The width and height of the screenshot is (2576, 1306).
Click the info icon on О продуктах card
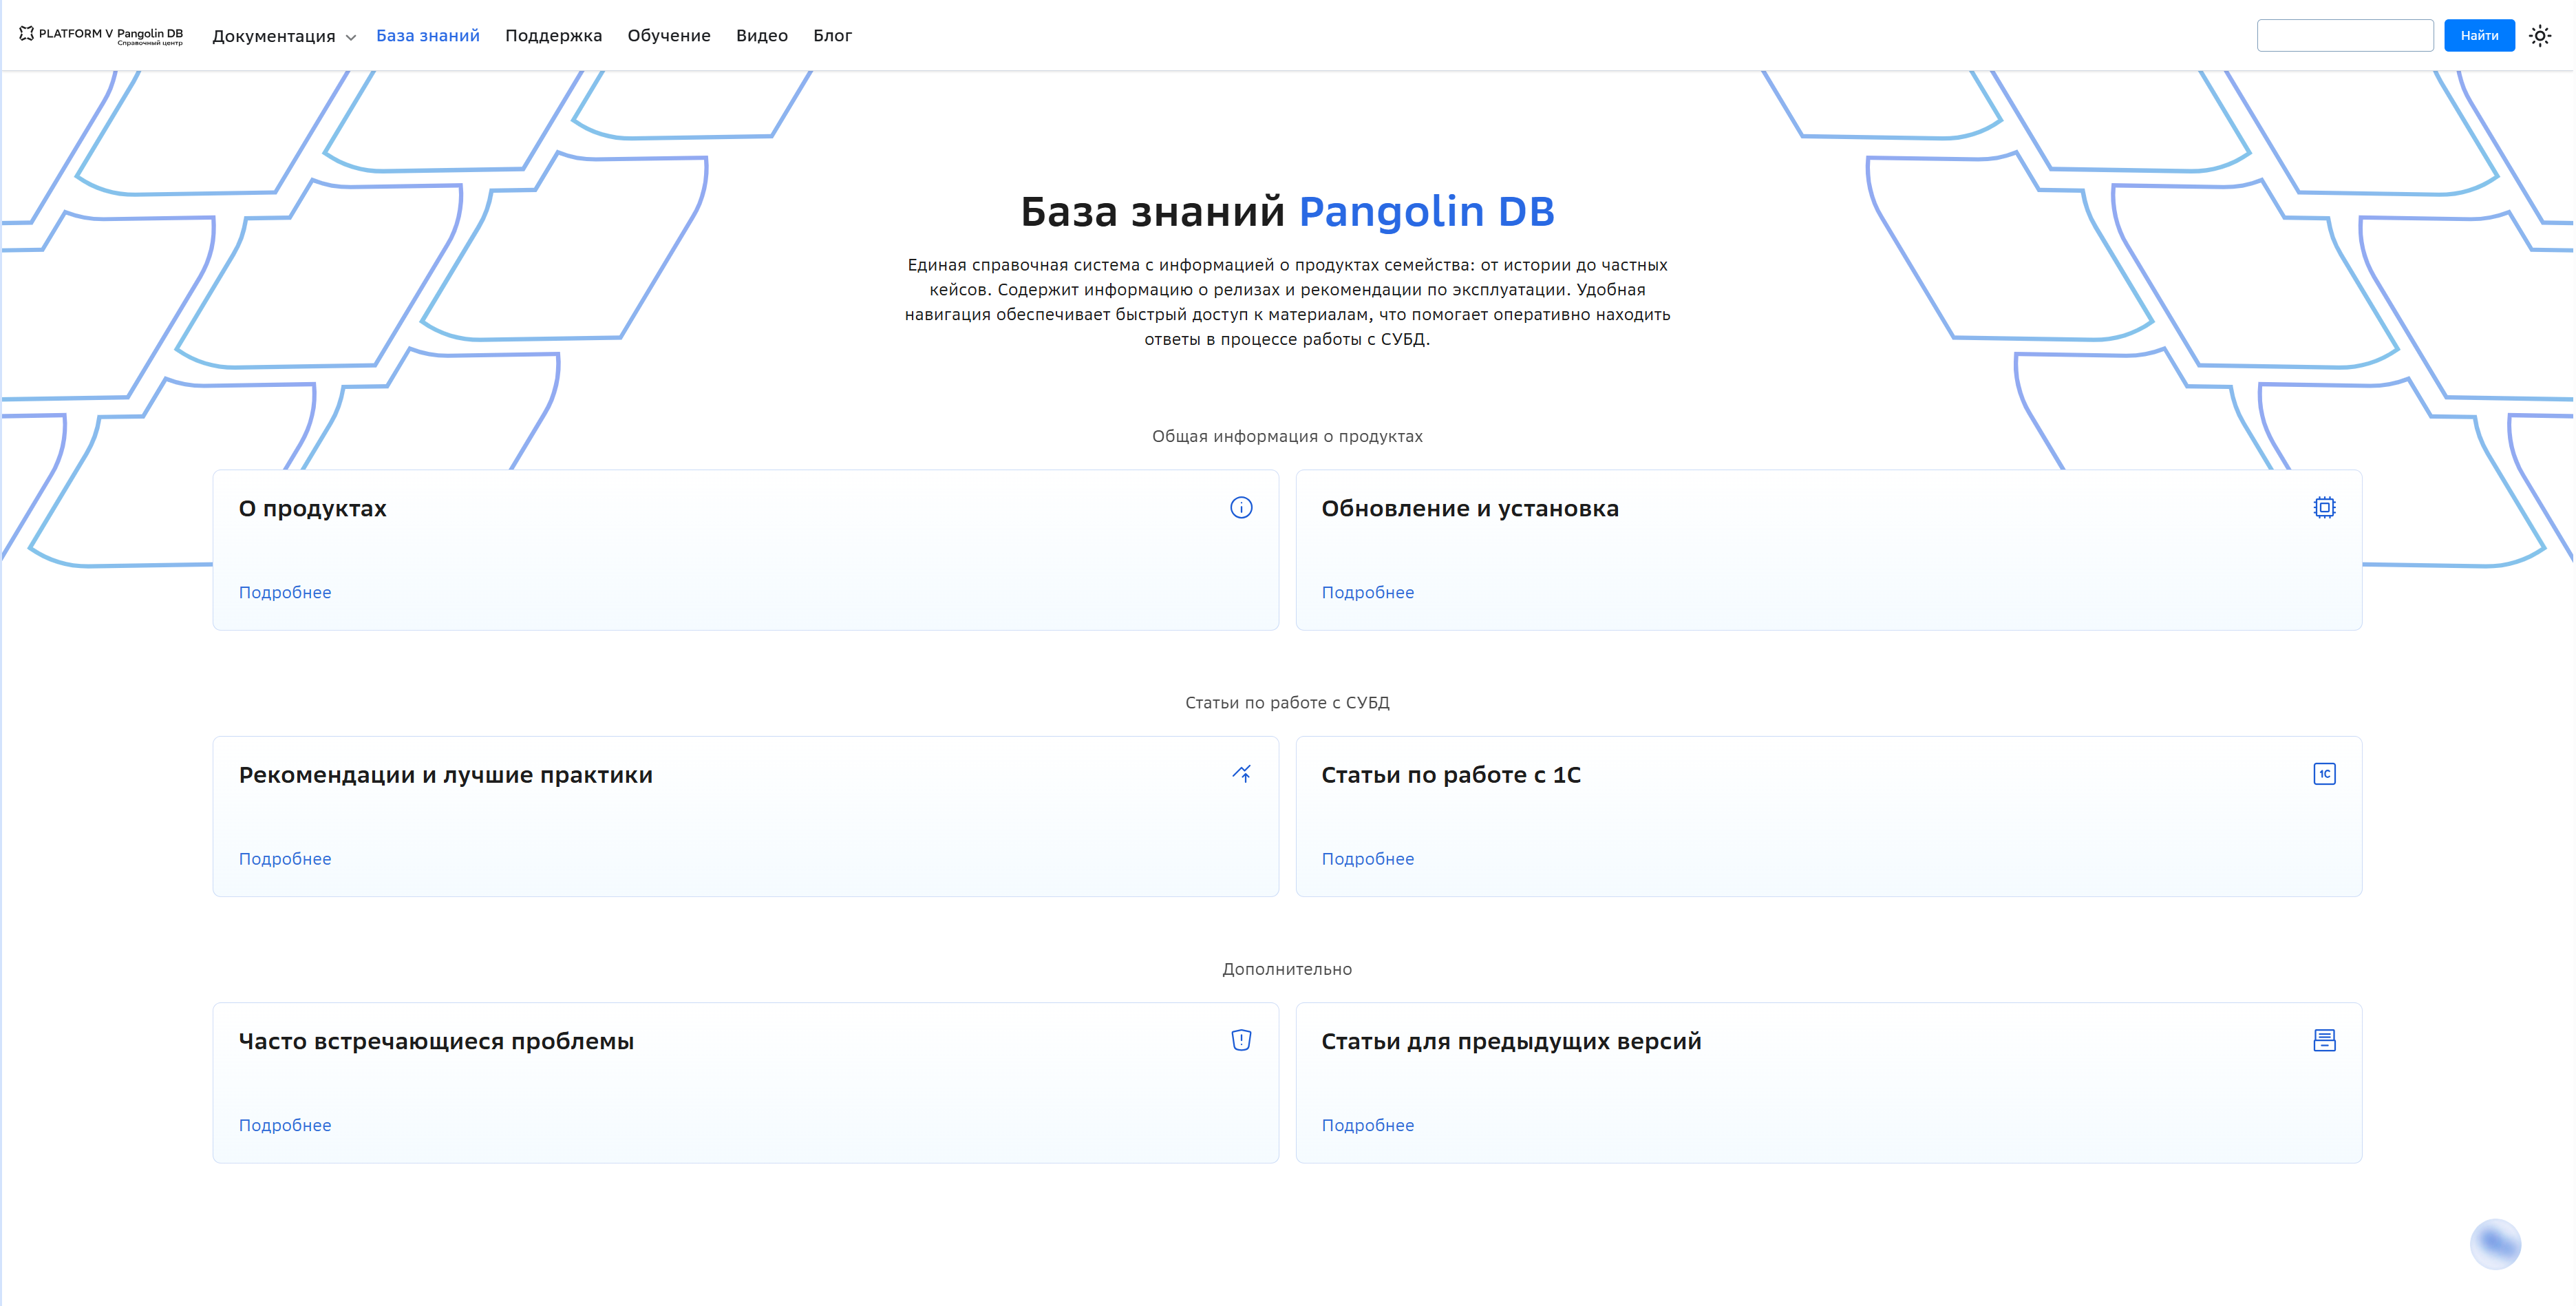[x=1241, y=508]
